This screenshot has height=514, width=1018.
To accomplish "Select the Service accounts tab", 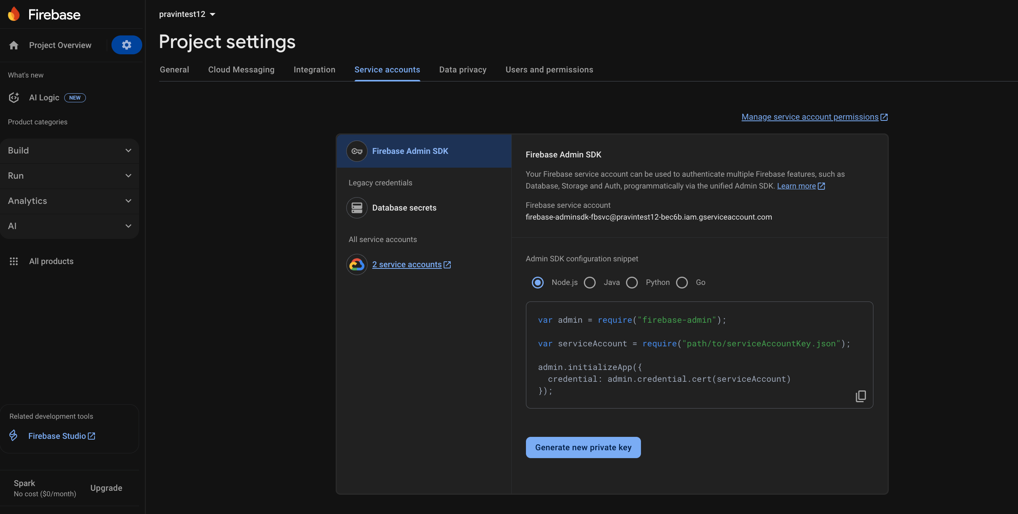I will click(387, 70).
